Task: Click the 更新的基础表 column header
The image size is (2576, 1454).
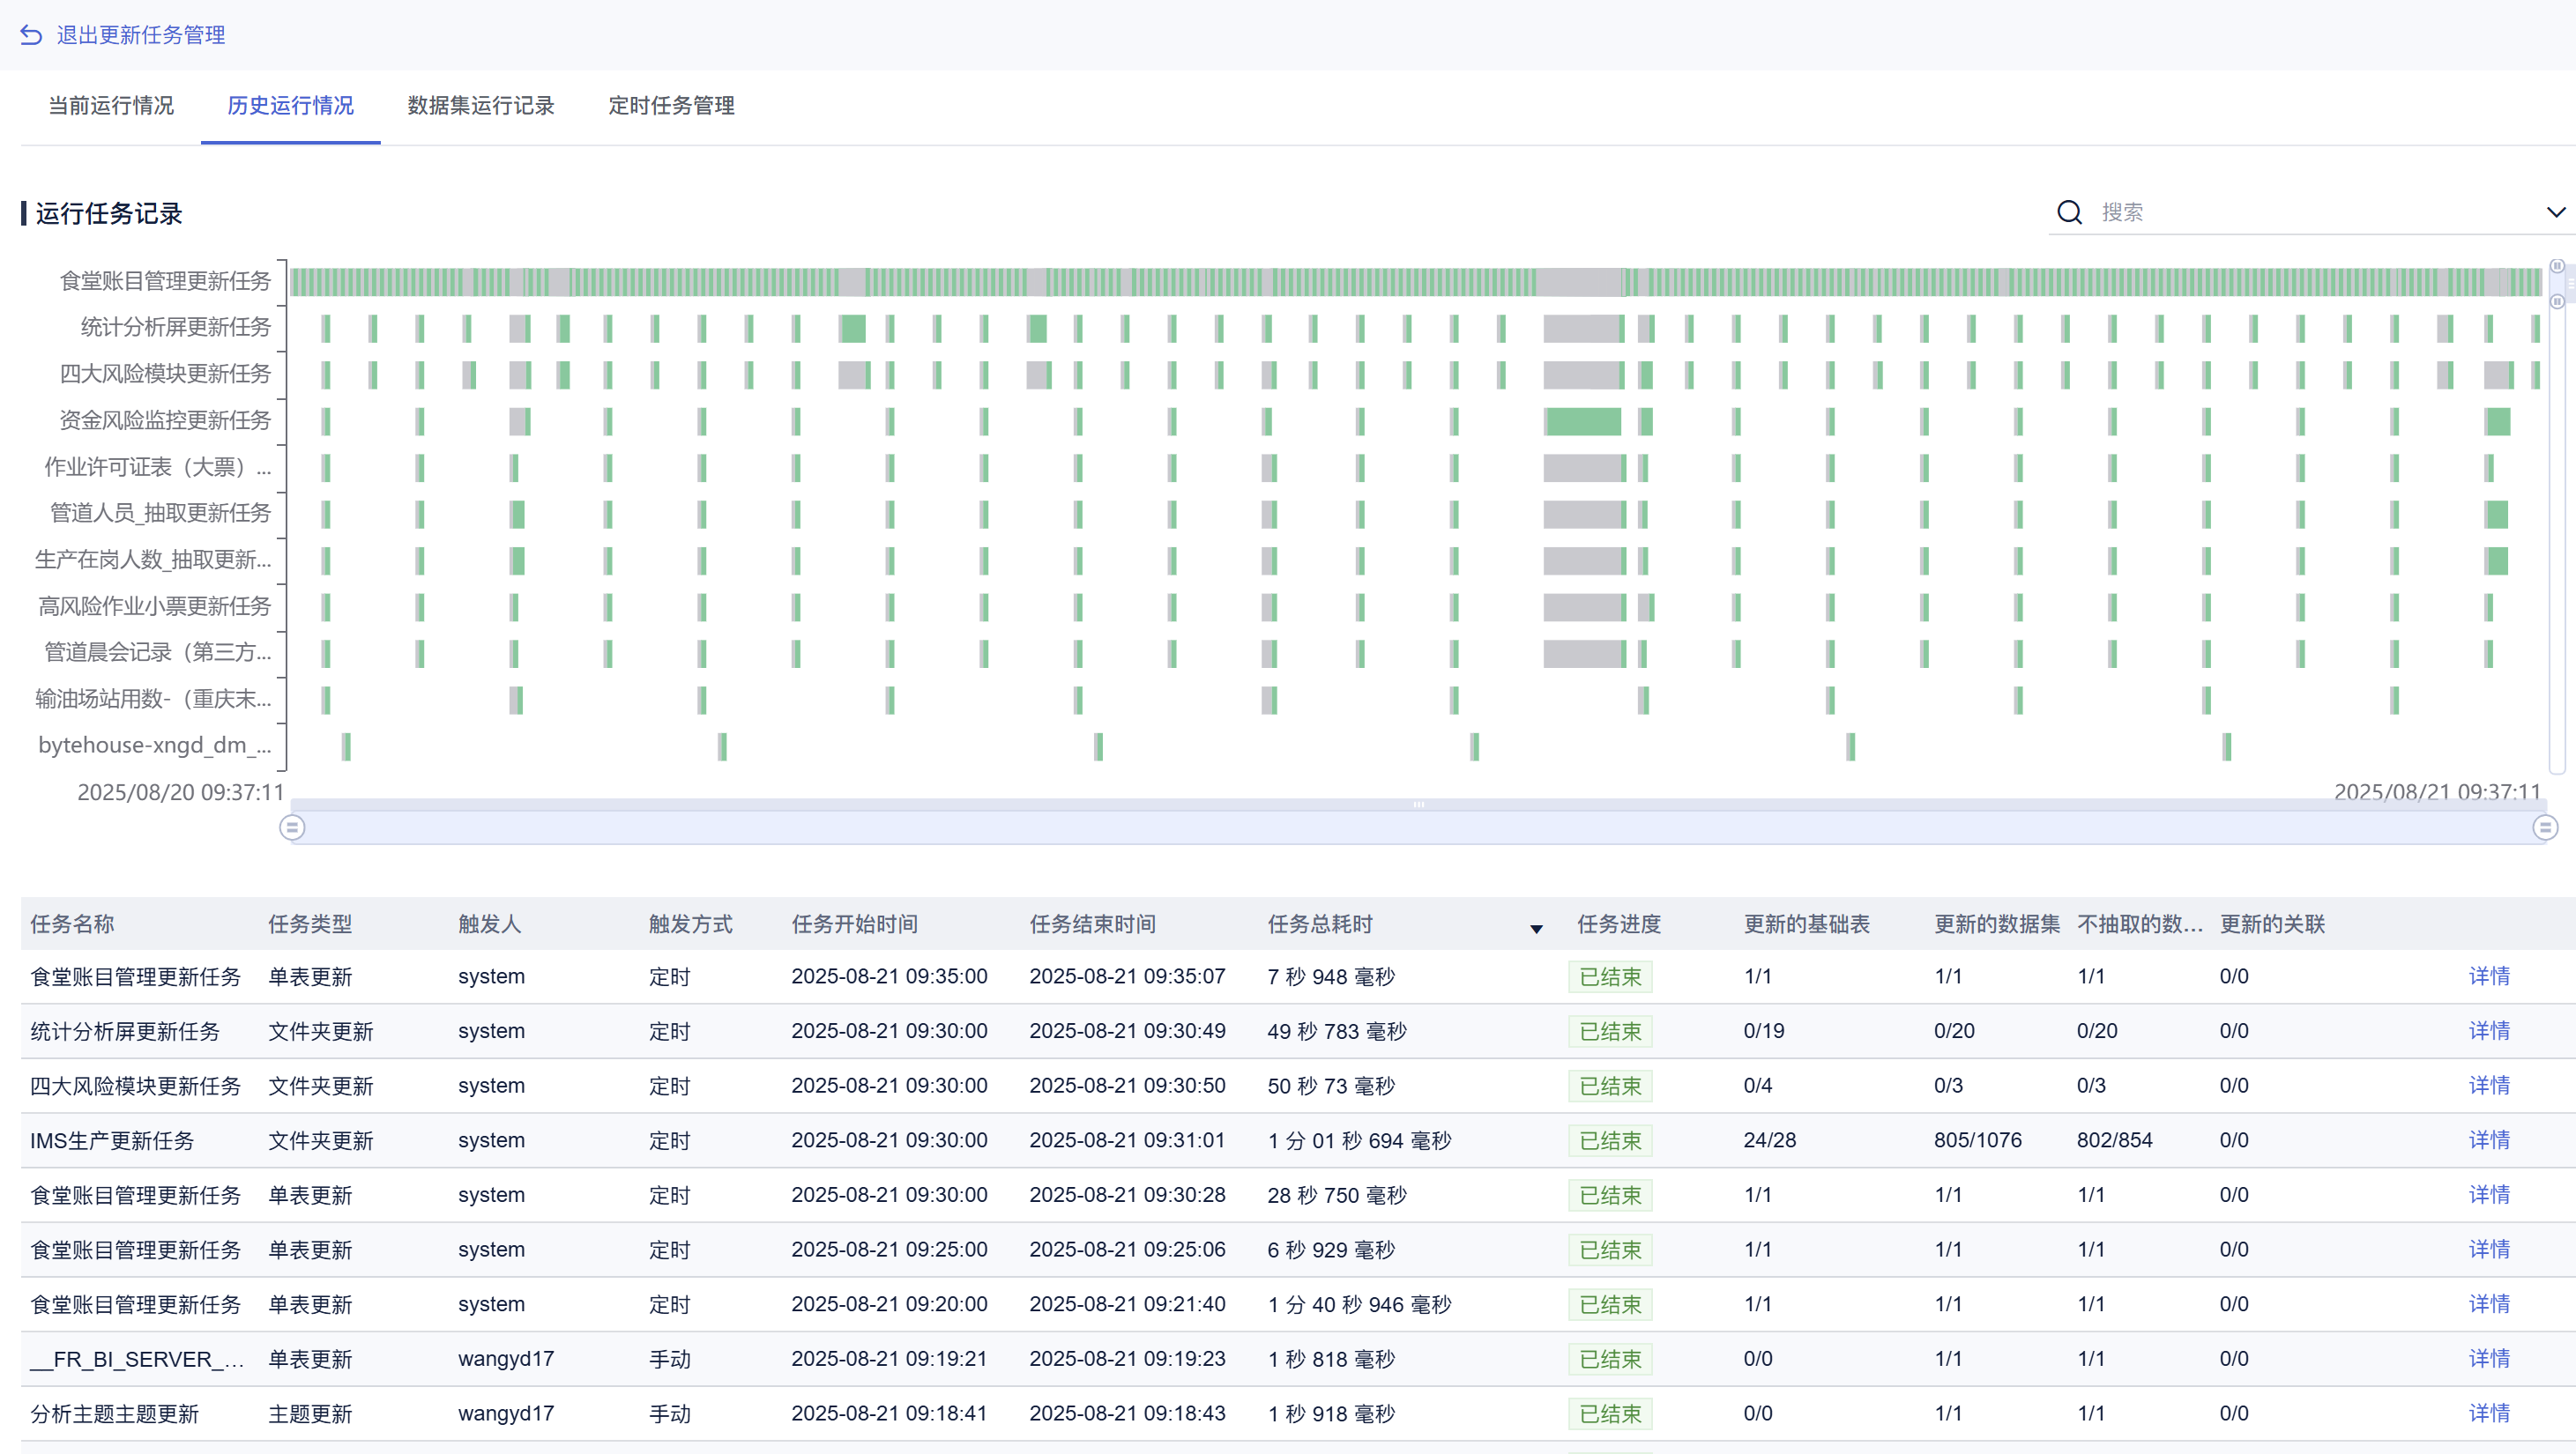Action: click(x=1806, y=924)
